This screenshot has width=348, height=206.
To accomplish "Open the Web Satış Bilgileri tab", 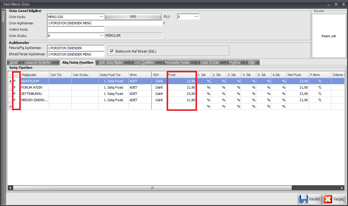I will [111, 62].
